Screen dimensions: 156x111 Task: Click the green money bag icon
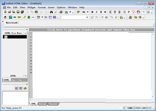pos(29,17)
